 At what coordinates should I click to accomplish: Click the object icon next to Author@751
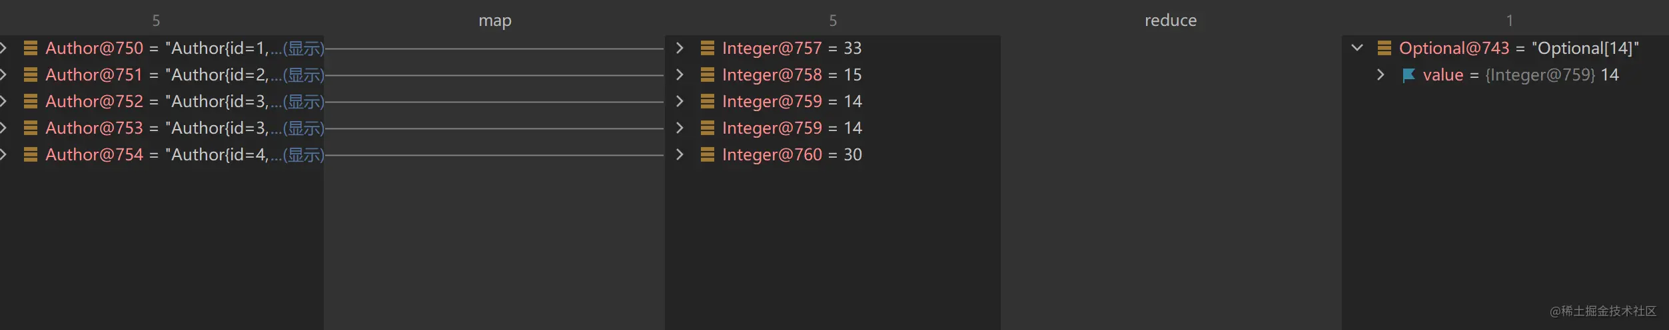(x=30, y=75)
